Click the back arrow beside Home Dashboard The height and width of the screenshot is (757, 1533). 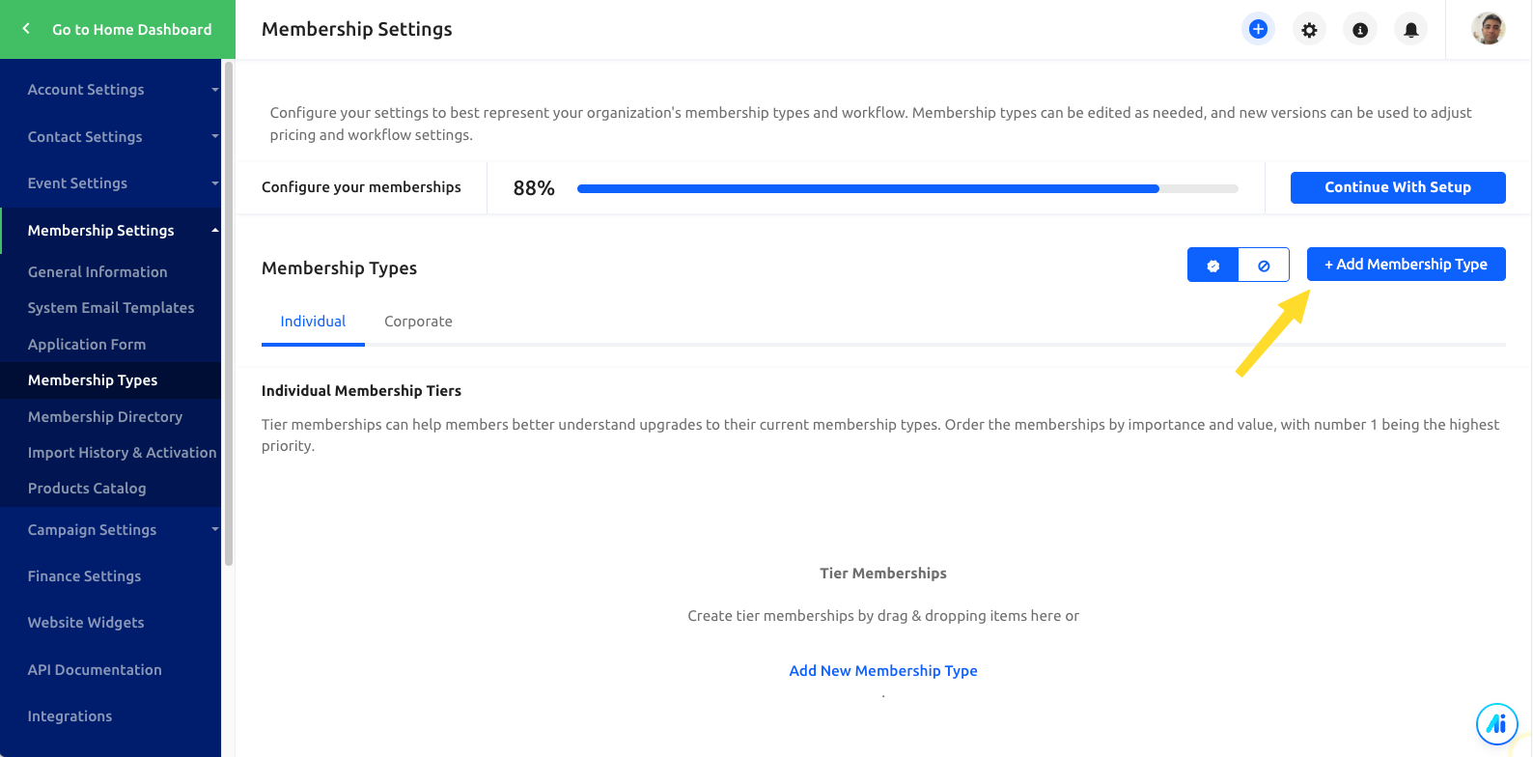(26, 29)
